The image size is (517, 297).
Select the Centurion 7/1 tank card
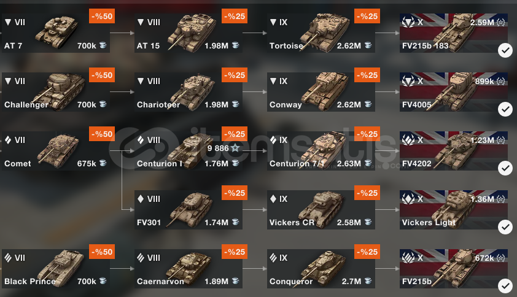(321, 150)
